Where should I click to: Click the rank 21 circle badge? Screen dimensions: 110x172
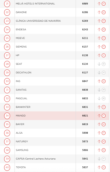[7, 4]
